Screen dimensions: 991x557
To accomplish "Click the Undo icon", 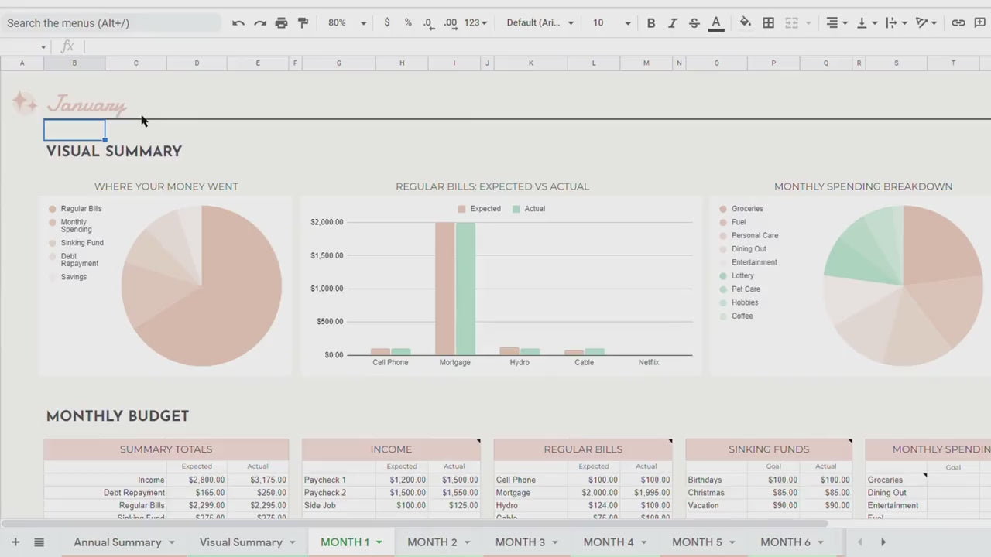I will coord(238,23).
